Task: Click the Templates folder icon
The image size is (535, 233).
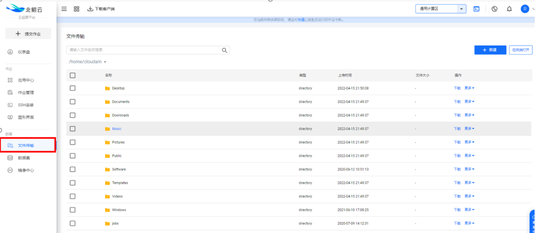Action: click(107, 183)
